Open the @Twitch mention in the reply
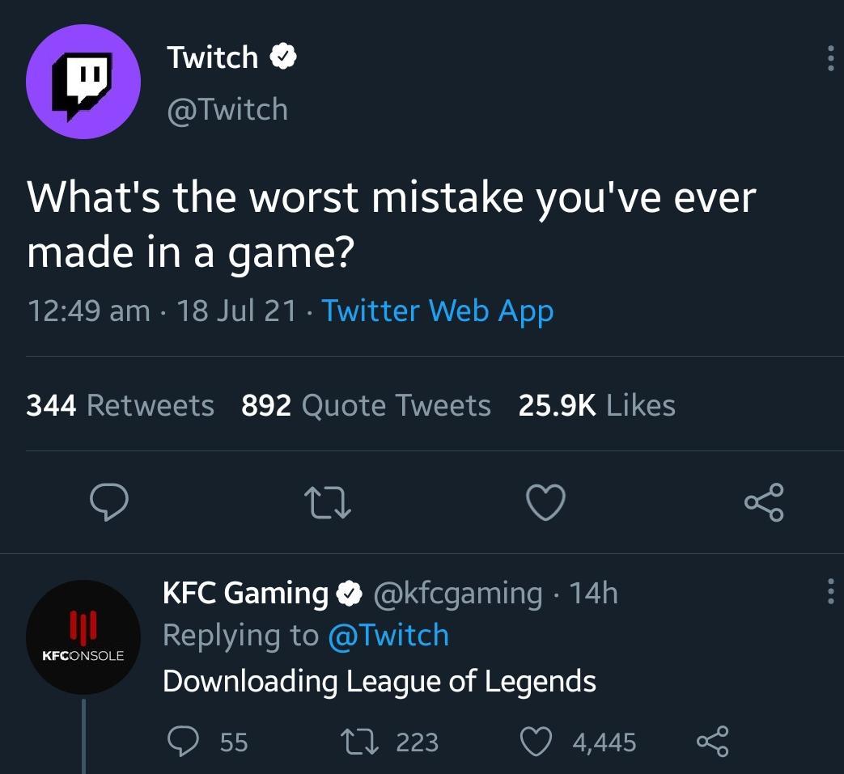 pos(388,635)
